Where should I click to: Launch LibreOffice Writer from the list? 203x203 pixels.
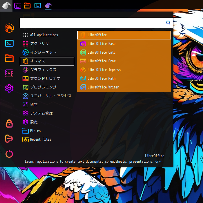click(x=103, y=87)
